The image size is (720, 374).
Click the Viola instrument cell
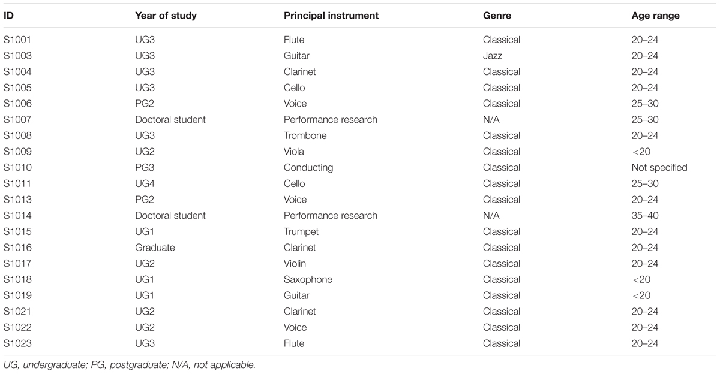point(293,152)
